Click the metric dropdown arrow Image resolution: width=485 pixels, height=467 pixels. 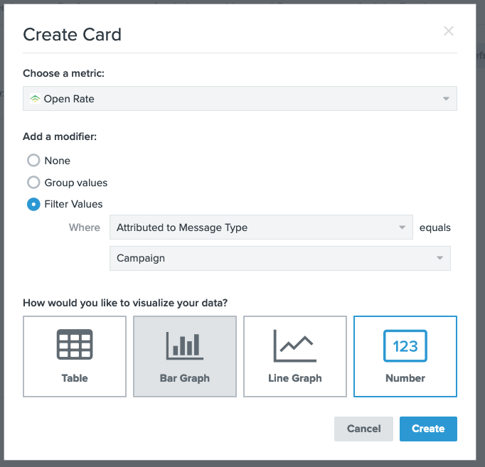click(x=446, y=99)
